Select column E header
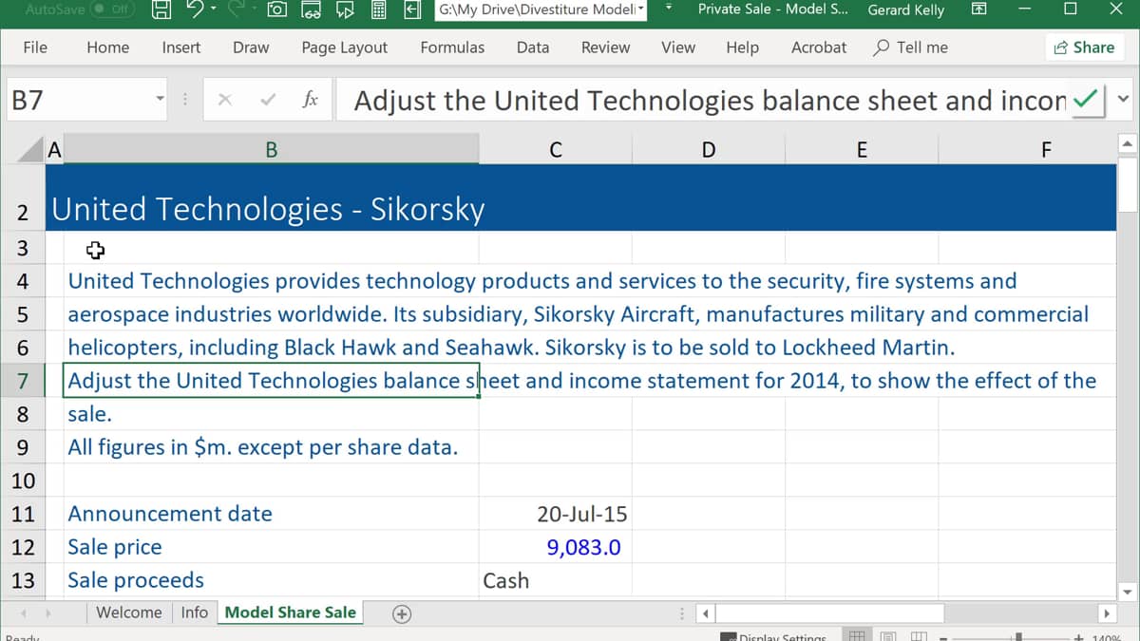 (x=862, y=149)
